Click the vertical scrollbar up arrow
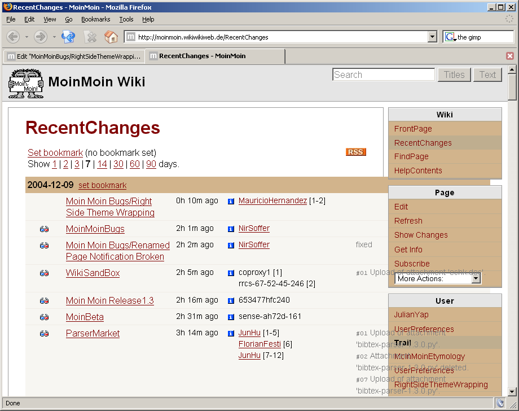The width and height of the screenshot is (519, 411). click(512, 69)
